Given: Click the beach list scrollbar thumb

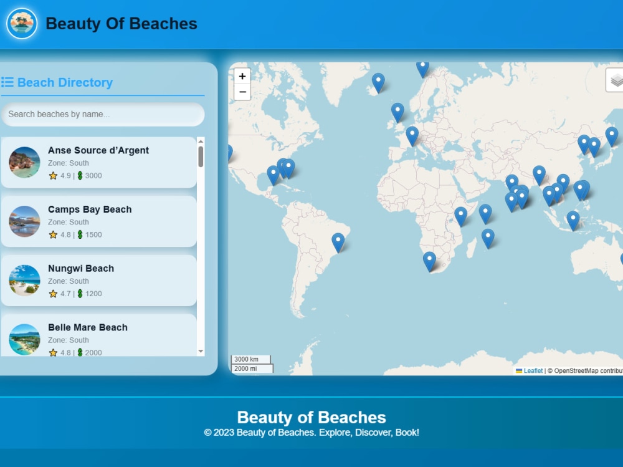Looking at the screenshot, I should click(x=201, y=156).
